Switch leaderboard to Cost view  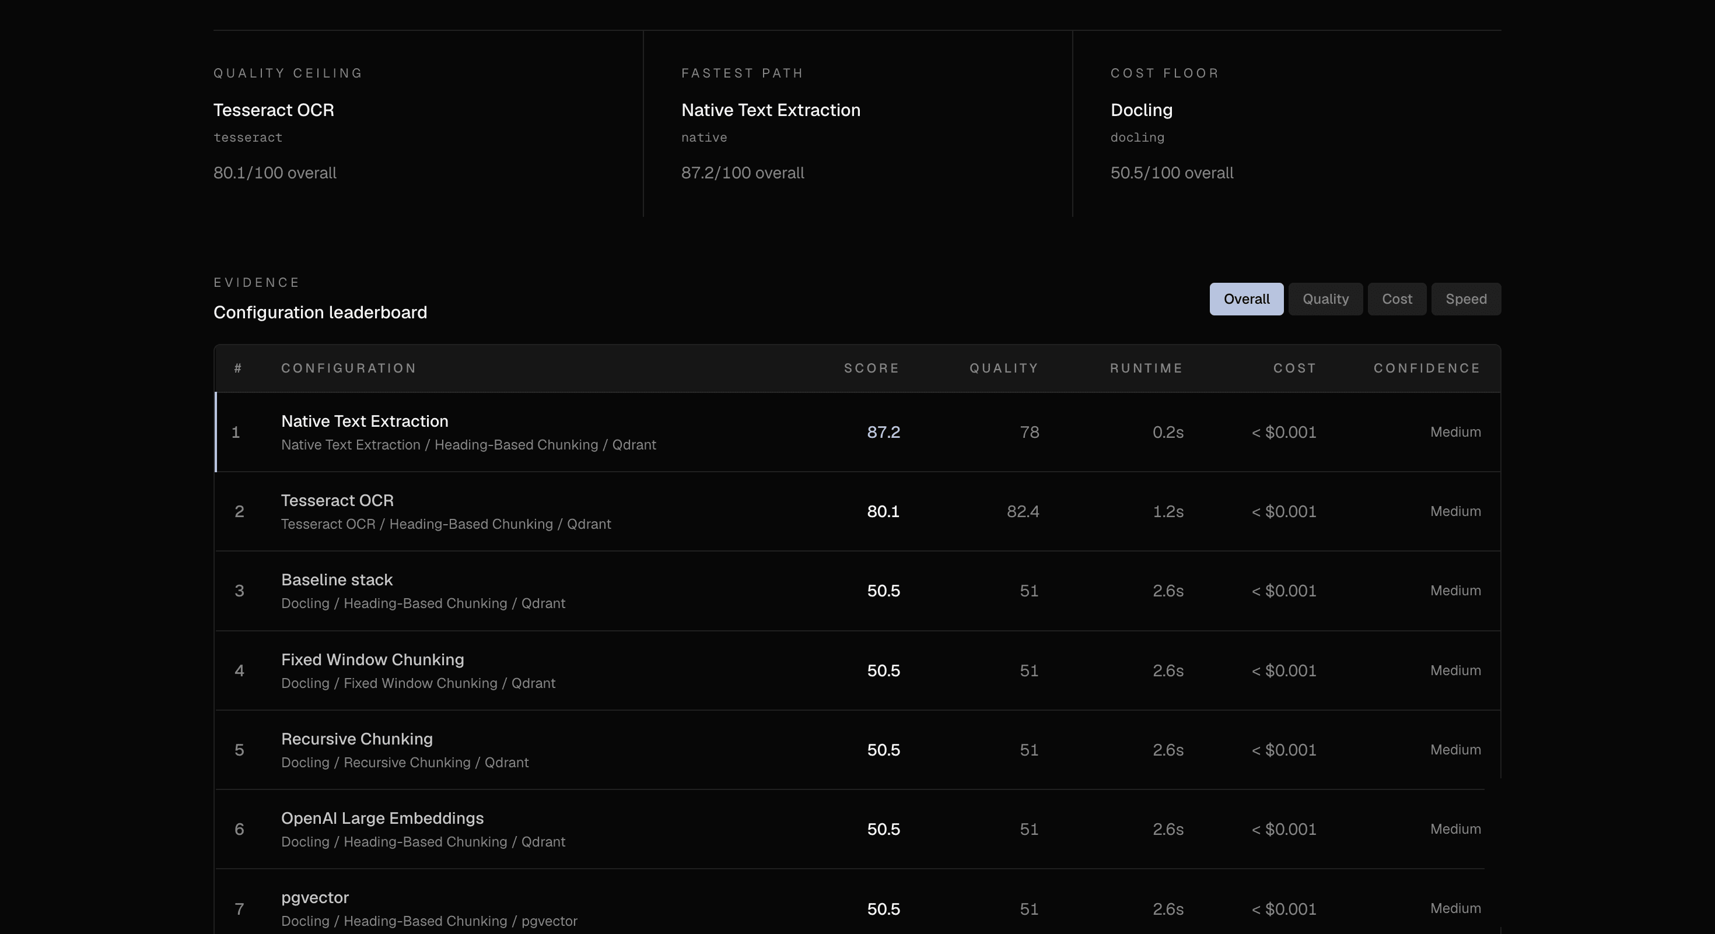click(x=1396, y=299)
